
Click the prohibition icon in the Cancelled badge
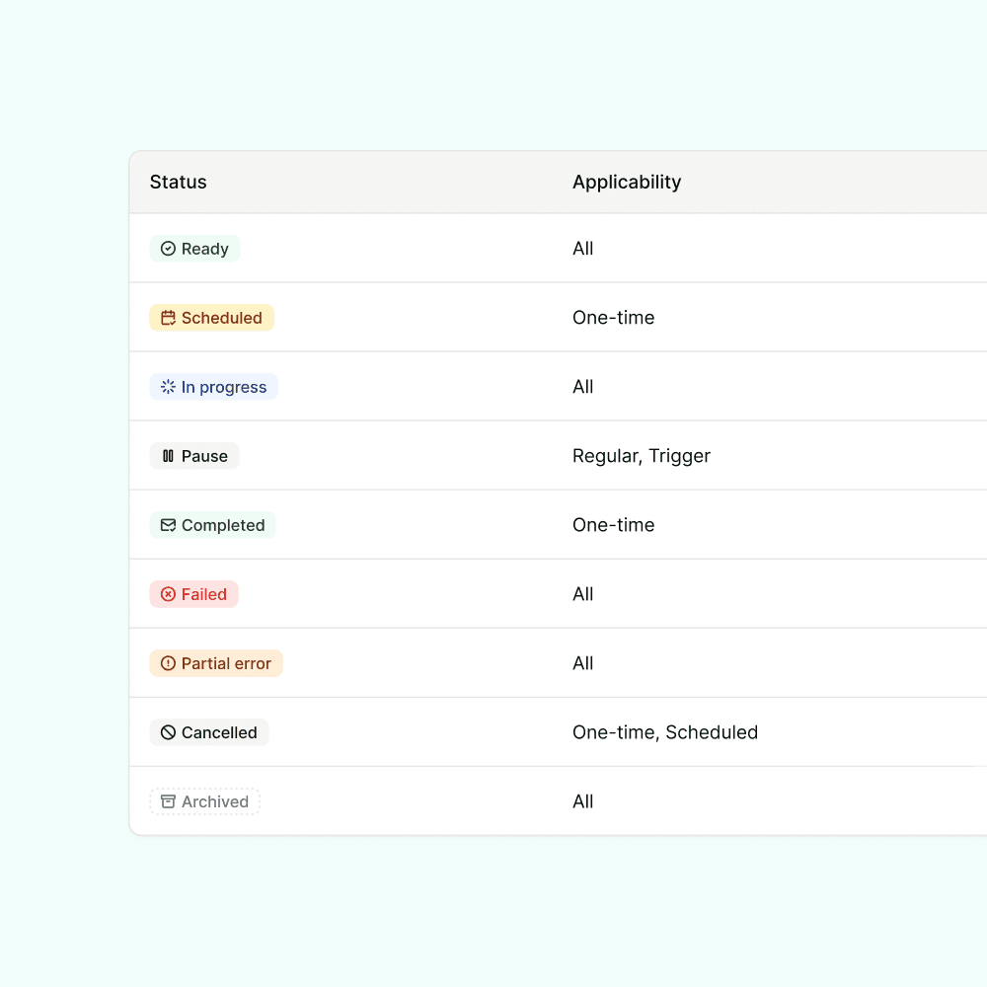[x=168, y=732]
